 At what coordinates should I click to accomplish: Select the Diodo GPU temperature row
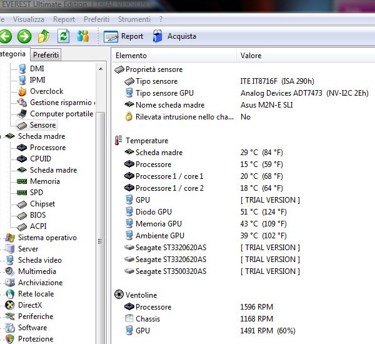[x=153, y=212]
